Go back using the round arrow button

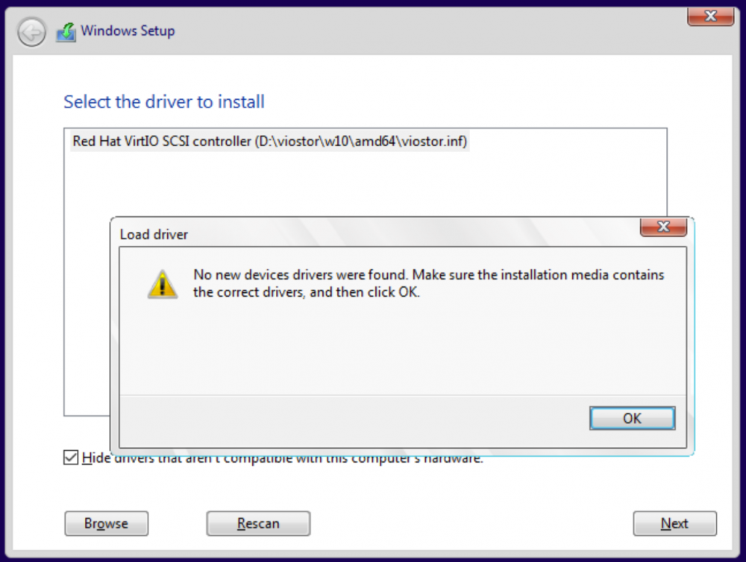click(31, 32)
